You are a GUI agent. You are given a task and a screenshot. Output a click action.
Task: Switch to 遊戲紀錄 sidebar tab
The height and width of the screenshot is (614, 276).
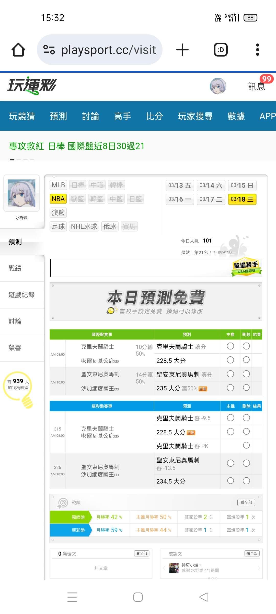click(22, 295)
